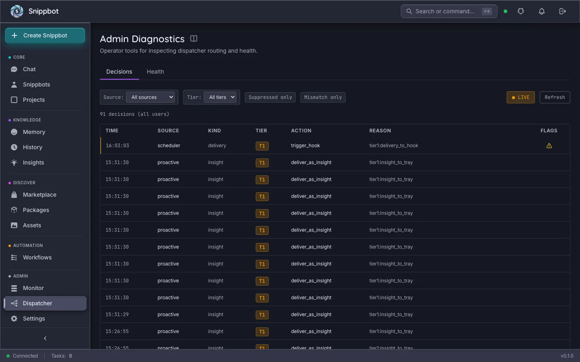The height and width of the screenshot is (362, 580).
Task: Click the first 15:26:55 timestamp cell
Action: point(117,331)
